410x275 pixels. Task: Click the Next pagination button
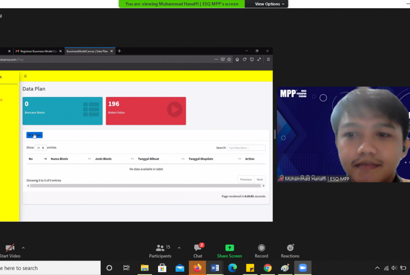259,179
